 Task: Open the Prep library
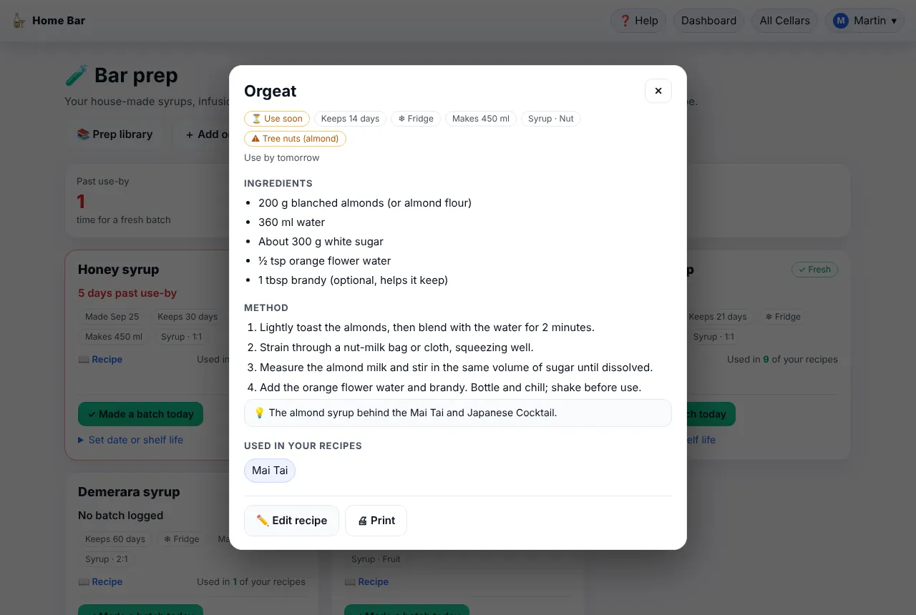point(114,134)
